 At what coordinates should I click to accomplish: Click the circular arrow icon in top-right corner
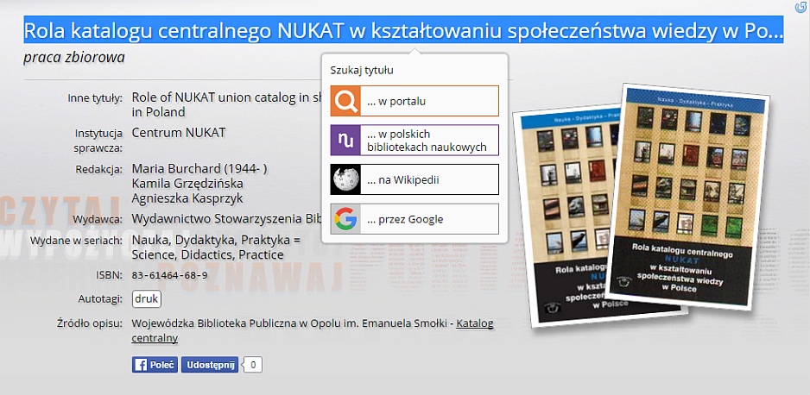801,8
